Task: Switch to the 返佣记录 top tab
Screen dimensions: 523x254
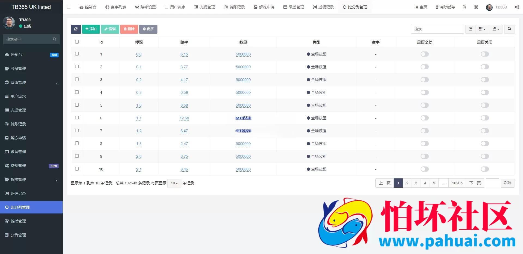Action: pyautogui.click(x=323, y=7)
